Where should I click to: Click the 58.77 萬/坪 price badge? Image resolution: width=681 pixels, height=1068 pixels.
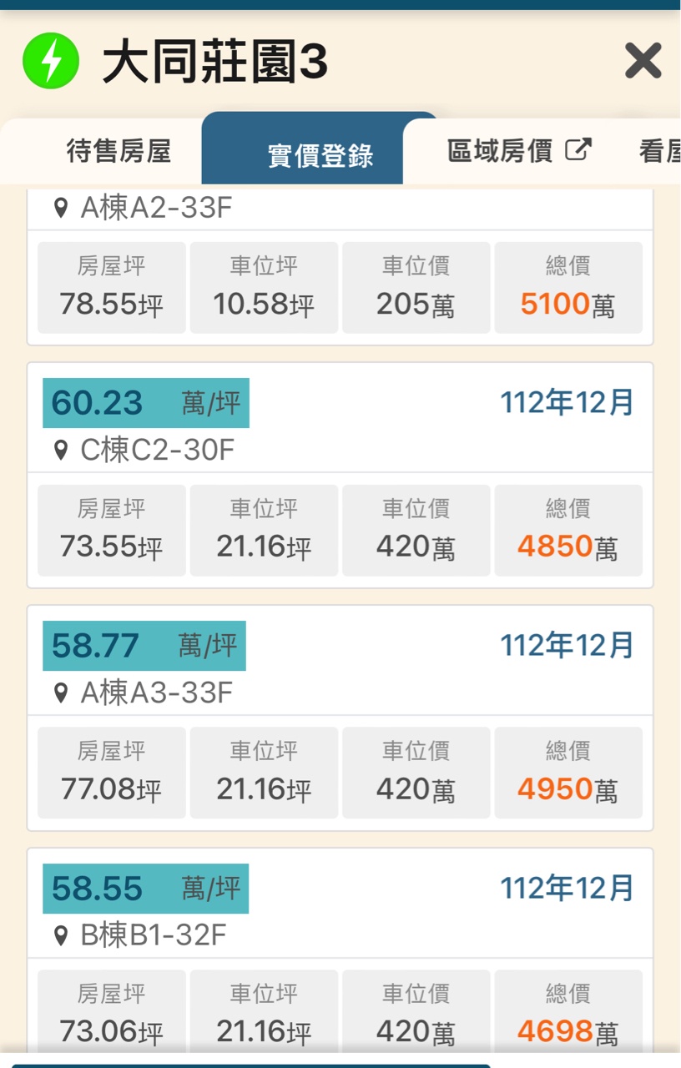144,646
